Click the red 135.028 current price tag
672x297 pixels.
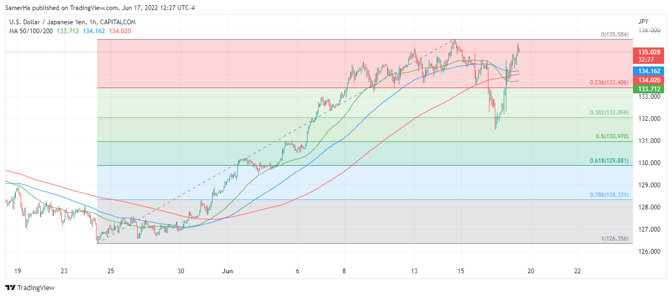coord(650,52)
